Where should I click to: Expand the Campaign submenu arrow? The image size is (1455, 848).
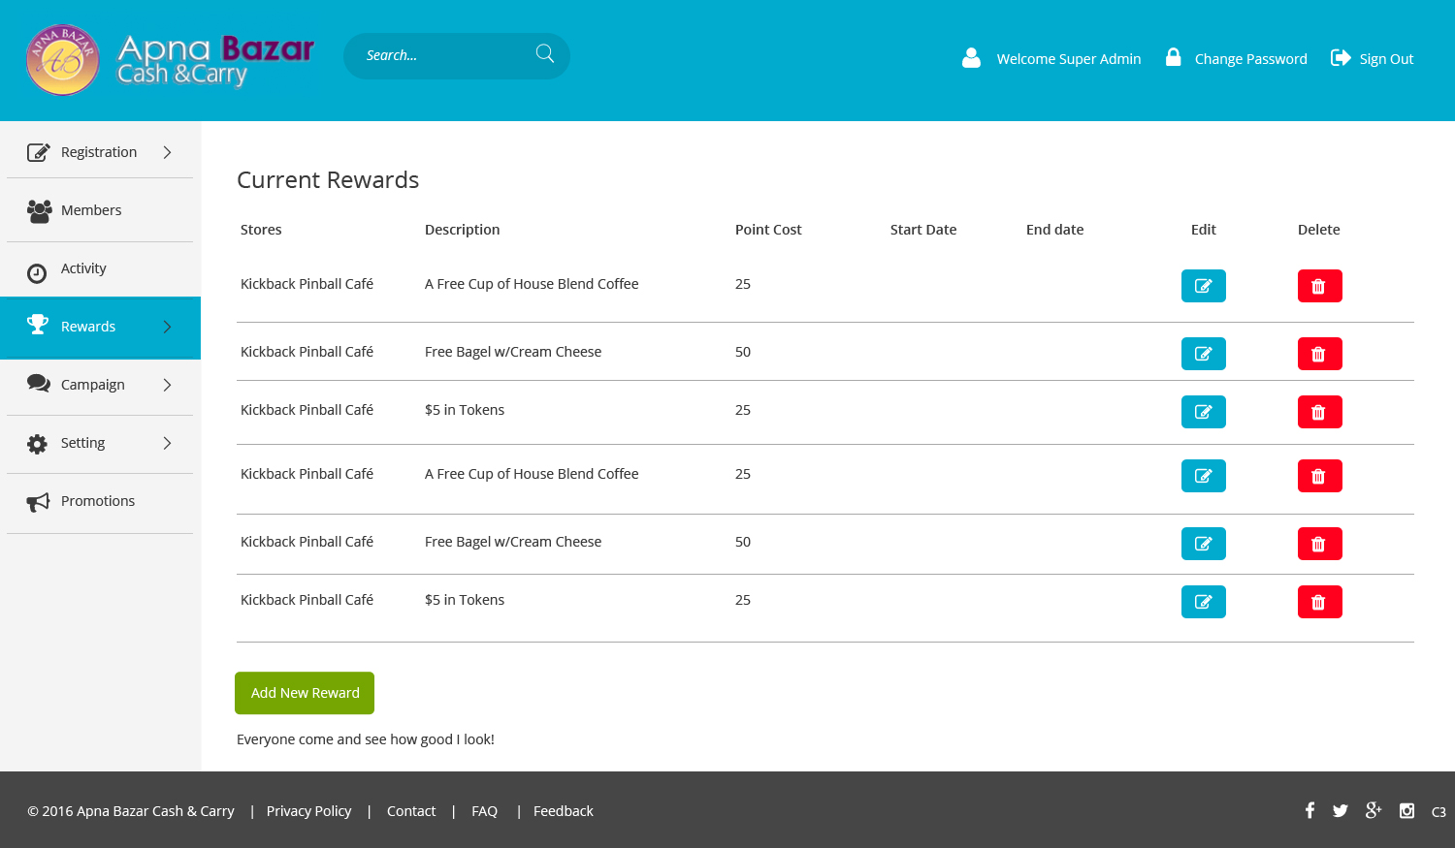coord(167,385)
